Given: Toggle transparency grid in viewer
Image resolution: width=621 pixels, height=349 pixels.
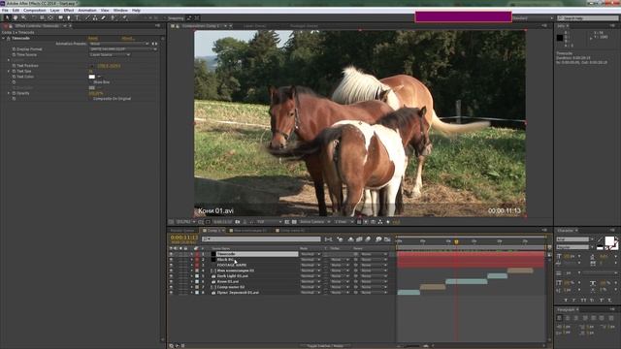Looking at the screenshot, I should click(294, 222).
